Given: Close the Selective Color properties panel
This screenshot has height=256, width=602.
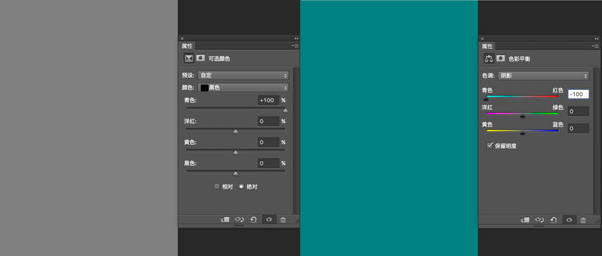Looking at the screenshot, I should pos(182,39).
